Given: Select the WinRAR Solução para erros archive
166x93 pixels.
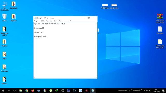Looking at the screenshot, I should click(x=160, y=18).
